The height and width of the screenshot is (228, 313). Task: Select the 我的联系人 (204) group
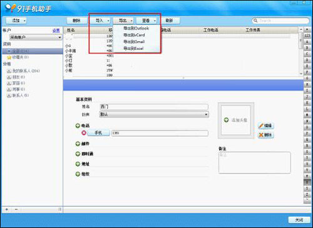pyautogui.click(x=23, y=71)
